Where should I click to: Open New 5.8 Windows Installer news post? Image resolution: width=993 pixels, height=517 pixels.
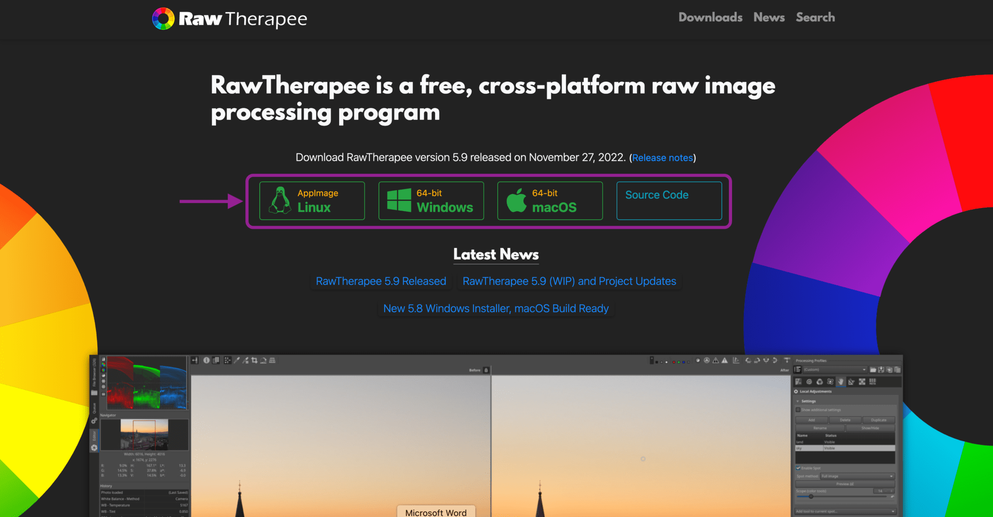[496, 308]
